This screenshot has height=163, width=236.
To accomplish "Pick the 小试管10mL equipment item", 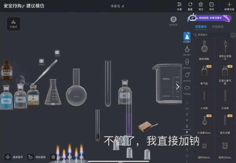I will (204, 124).
